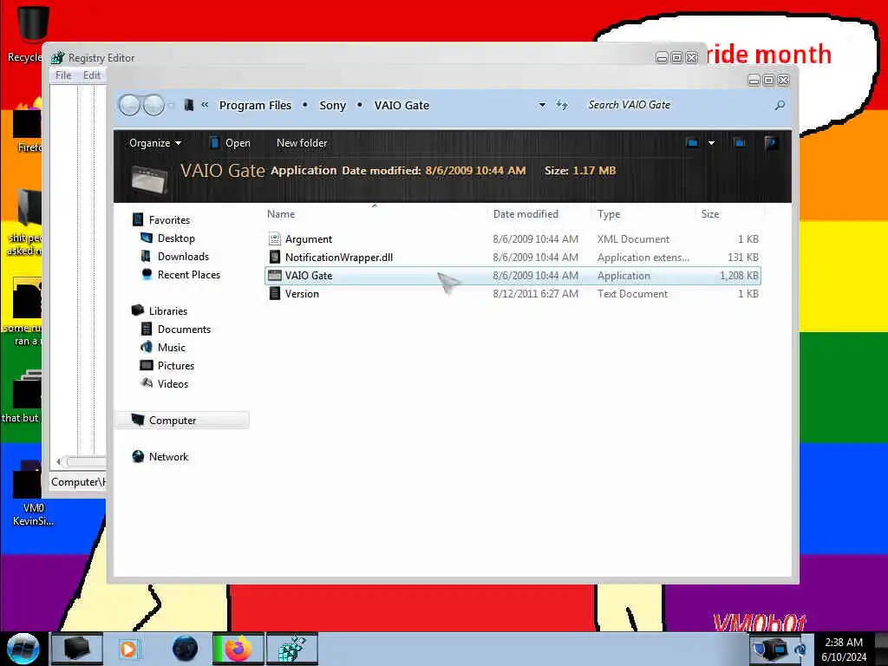Open the Firefox desktop shortcut
The height and width of the screenshot is (666, 888).
27,125
